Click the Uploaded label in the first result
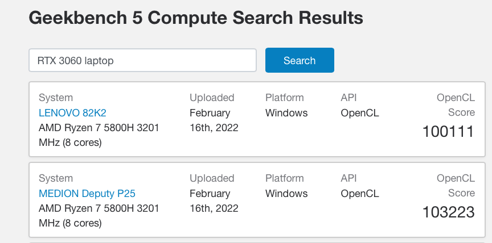This screenshot has height=243, width=492. 212,98
